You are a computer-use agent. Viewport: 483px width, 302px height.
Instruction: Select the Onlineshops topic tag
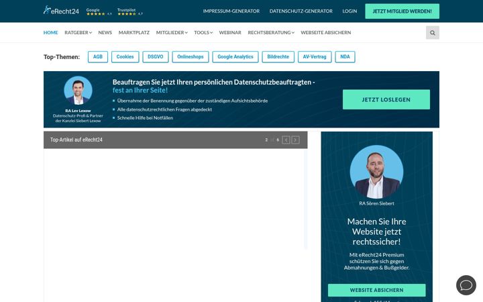191,56
